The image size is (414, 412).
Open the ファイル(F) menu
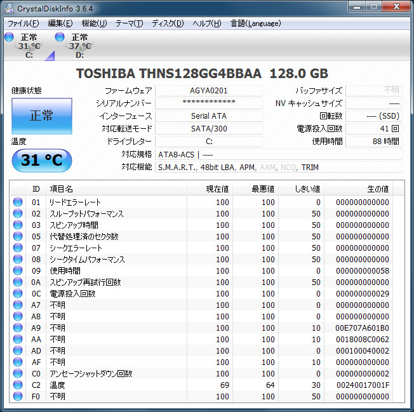tap(23, 23)
